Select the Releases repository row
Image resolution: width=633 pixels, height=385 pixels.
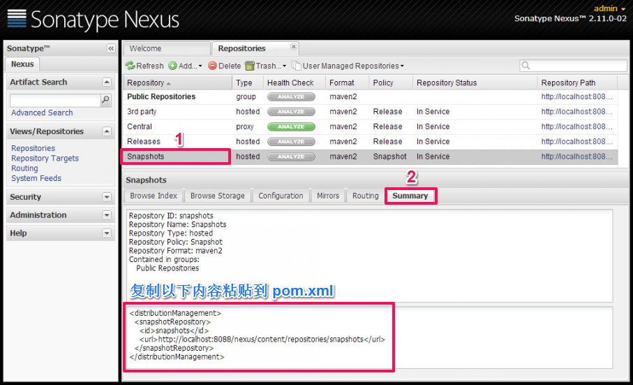[x=370, y=142]
